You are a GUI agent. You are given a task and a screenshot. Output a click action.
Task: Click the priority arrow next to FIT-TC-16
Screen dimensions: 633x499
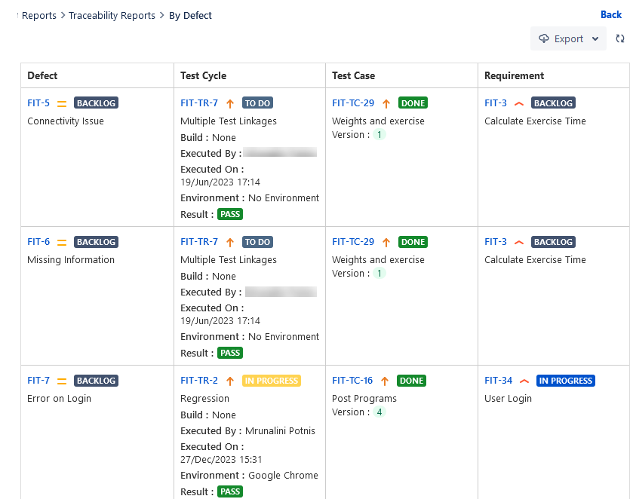pos(386,381)
